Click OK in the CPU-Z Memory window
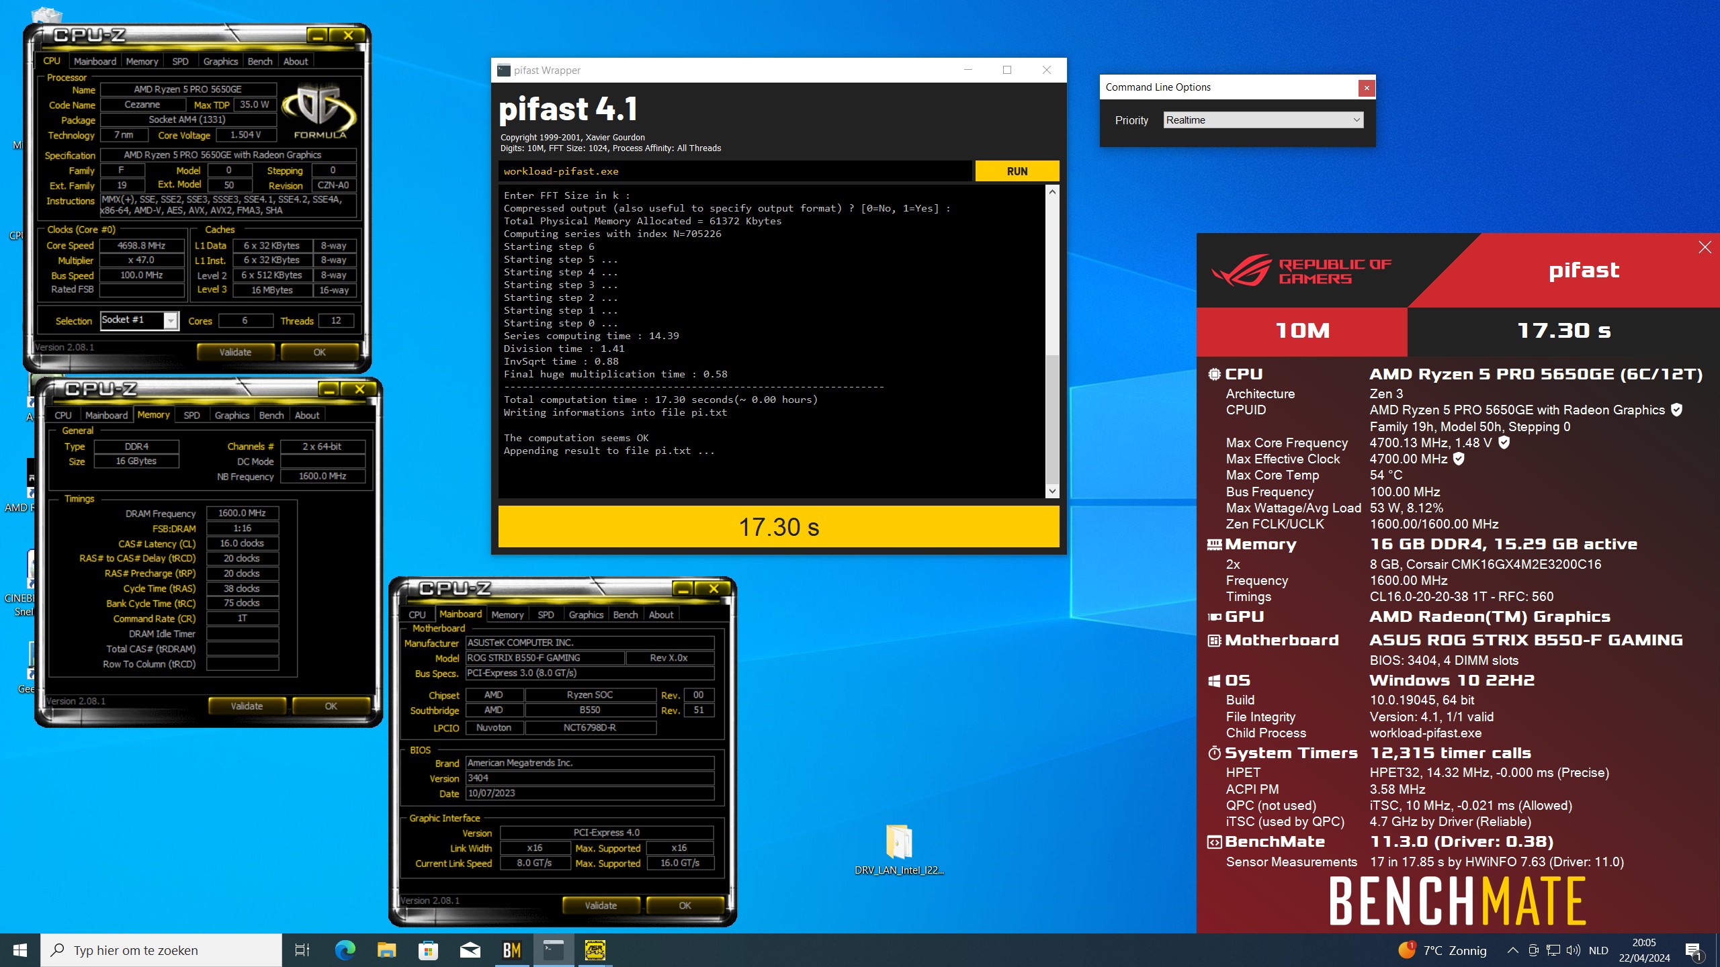 [x=331, y=706]
